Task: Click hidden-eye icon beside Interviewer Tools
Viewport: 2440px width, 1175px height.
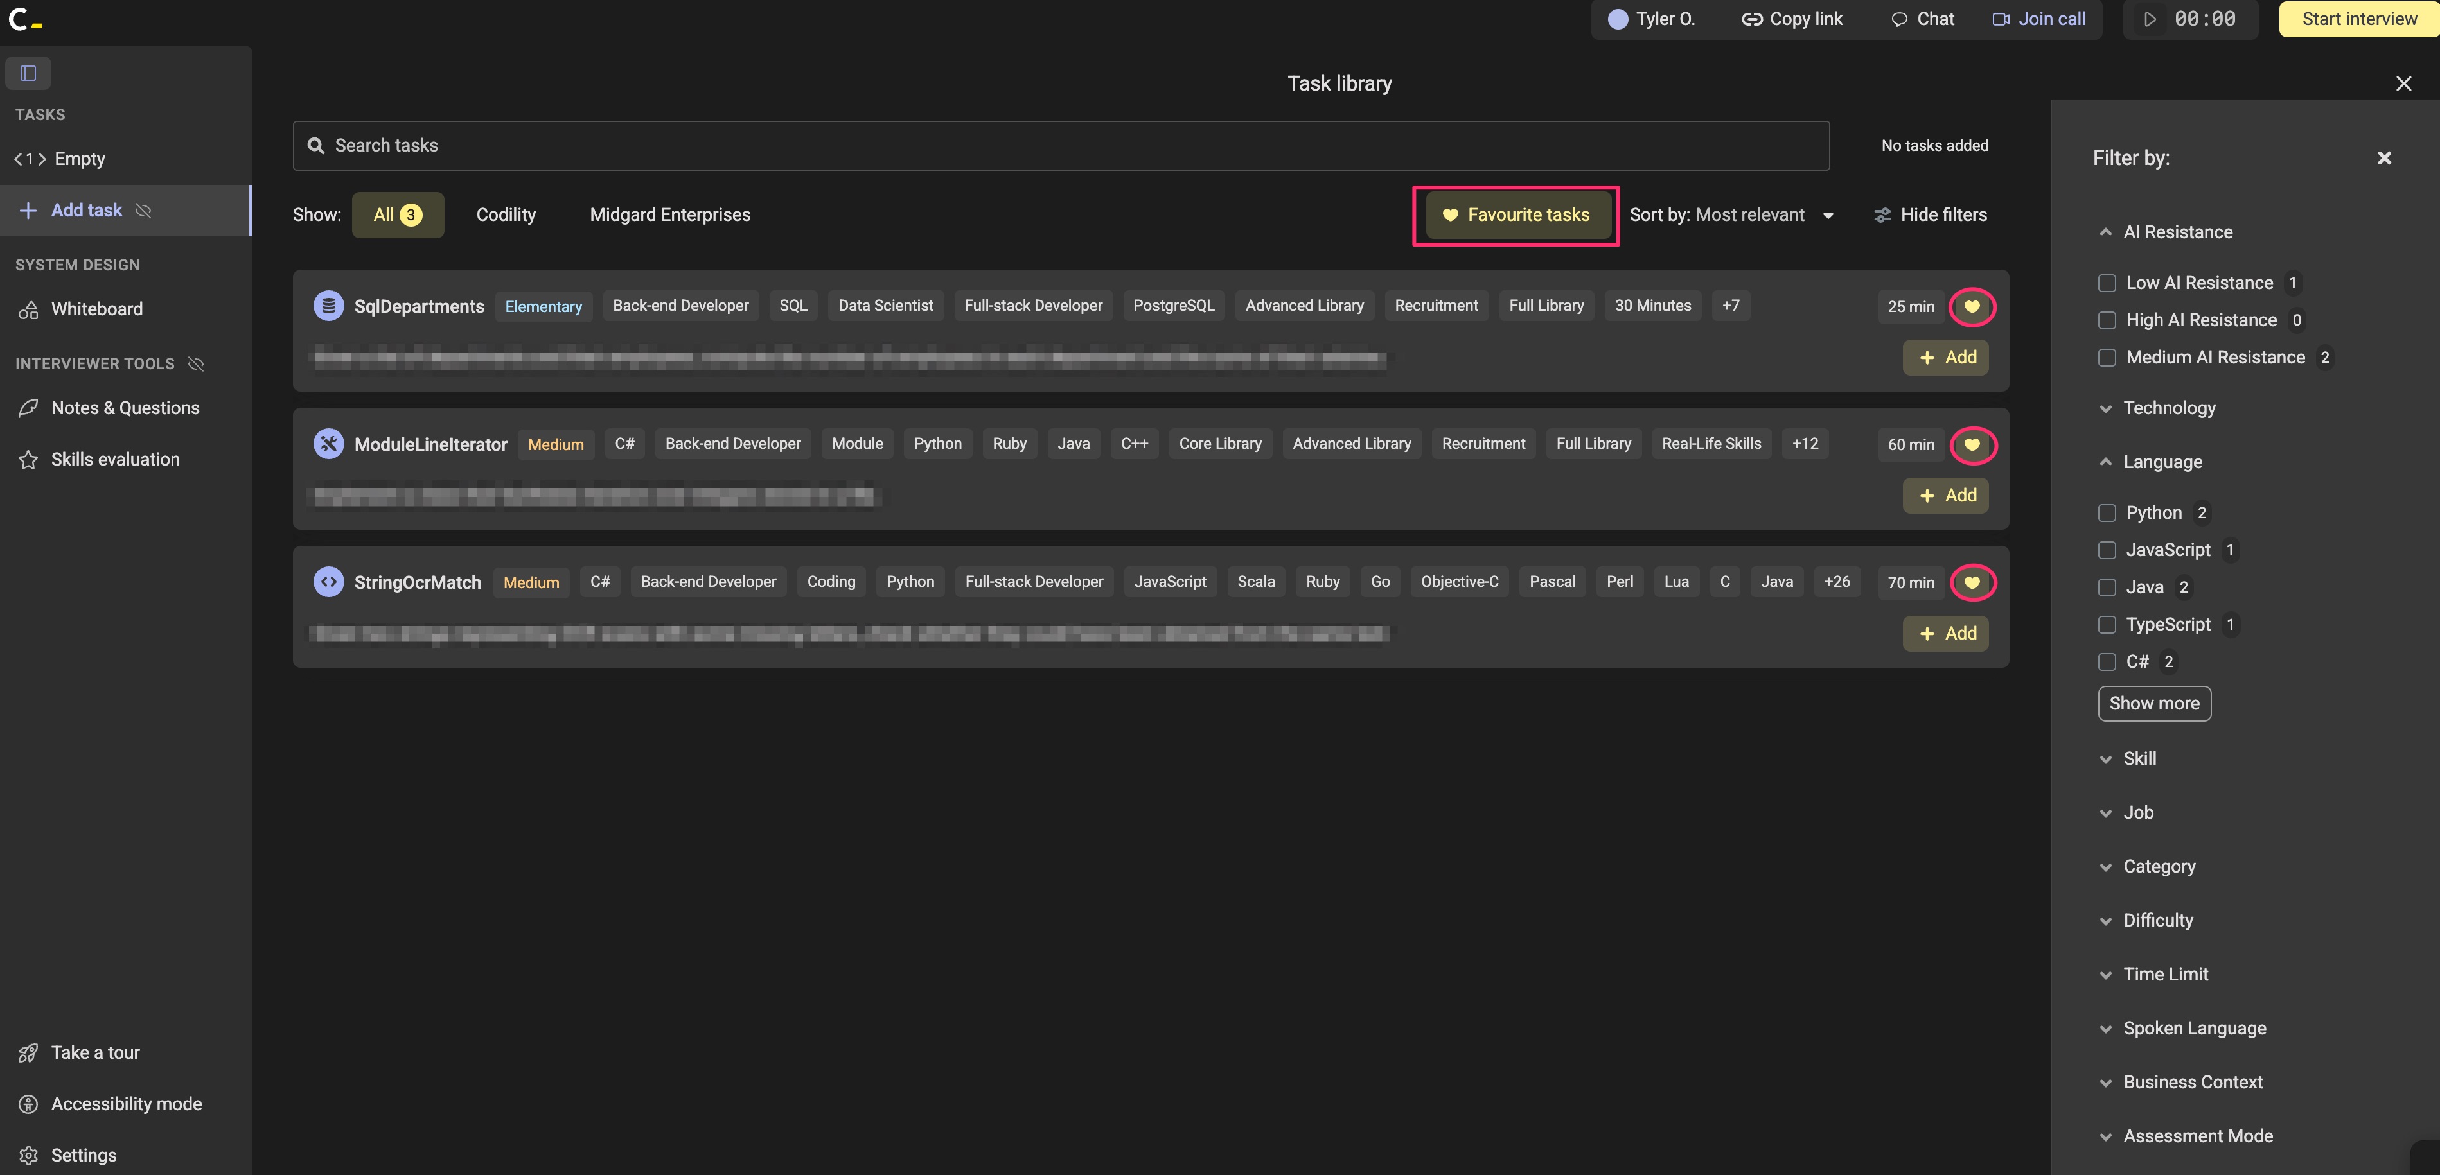Action: (196, 363)
